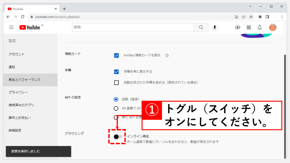The image size is (290, 163).
Task: Click help icon beside InVideo 情報カード
Action: pyautogui.click(x=167, y=55)
